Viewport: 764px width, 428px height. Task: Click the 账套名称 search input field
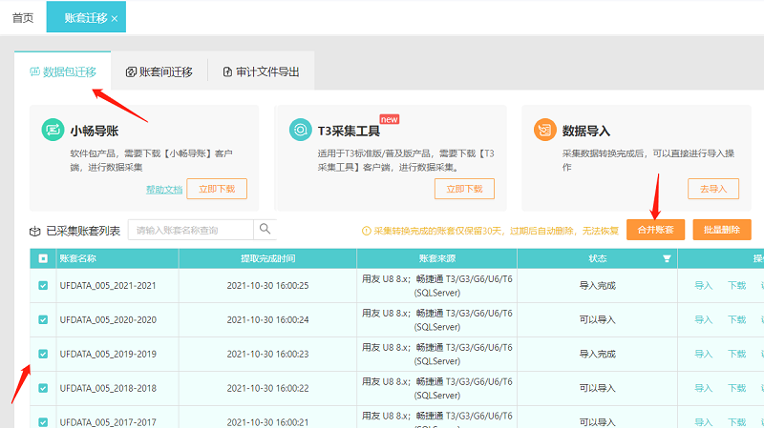191,230
